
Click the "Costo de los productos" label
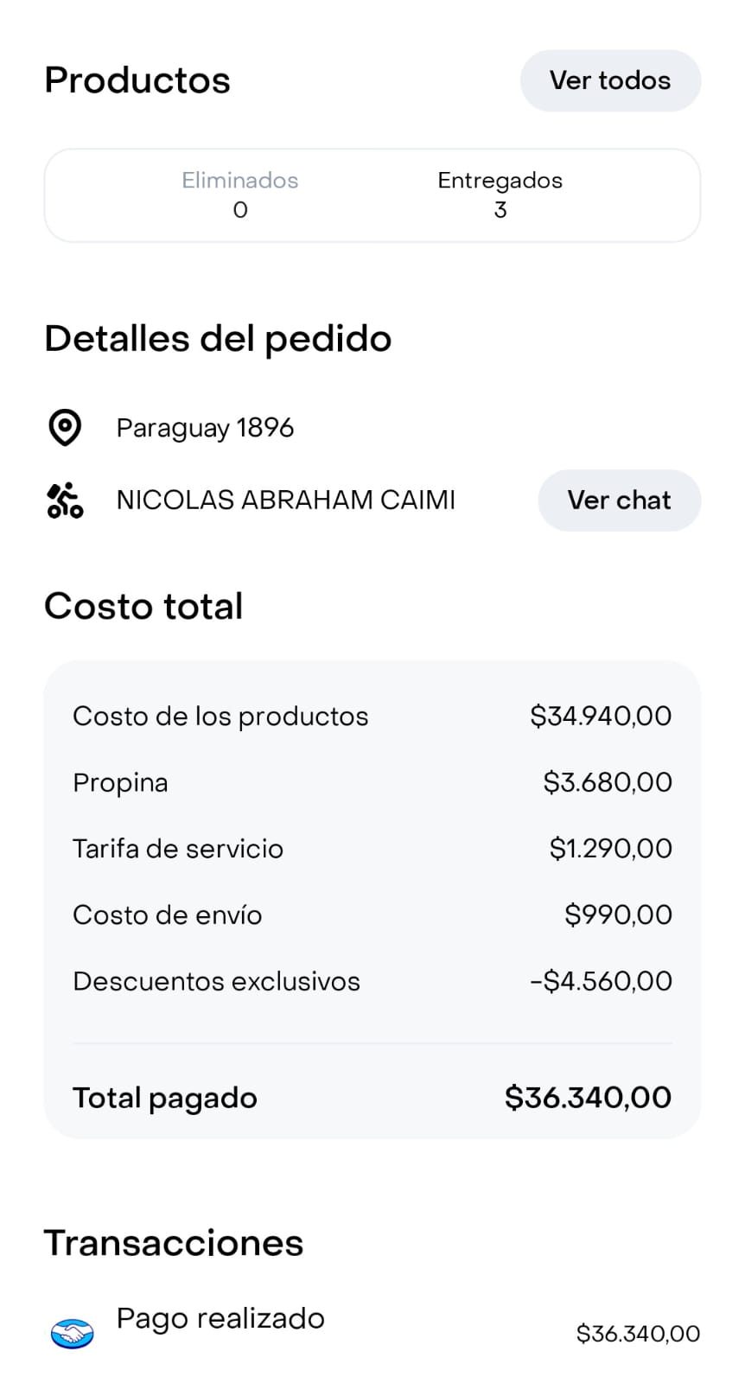220,717
